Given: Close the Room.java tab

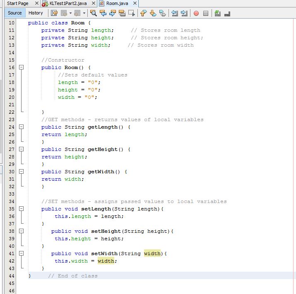Looking at the screenshot, I should click(x=135, y=3).
